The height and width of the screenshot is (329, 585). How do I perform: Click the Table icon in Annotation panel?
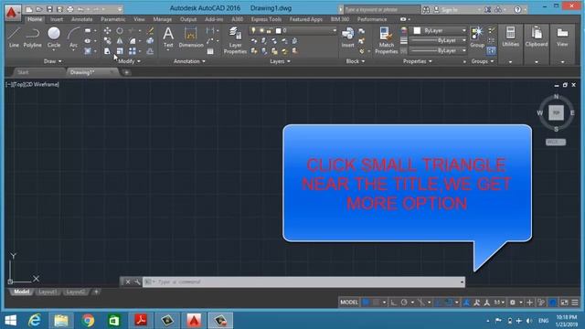[x=210, y=51]
